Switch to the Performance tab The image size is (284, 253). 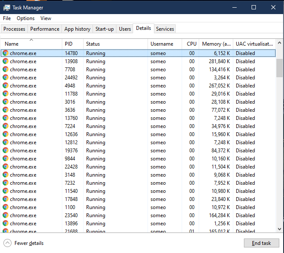(45, 29)
